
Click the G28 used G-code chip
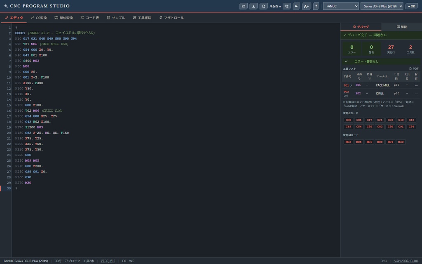pyautogui.click(x=390, y=120)
